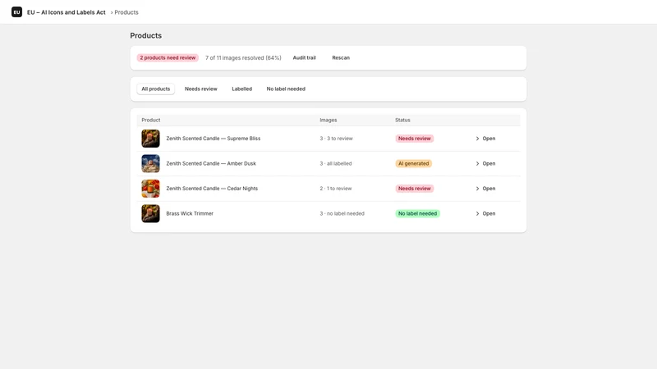Click the Brass Wick Trimmer thumbnail
Viewport: 657px width, 369px height.
pos(150,213)
